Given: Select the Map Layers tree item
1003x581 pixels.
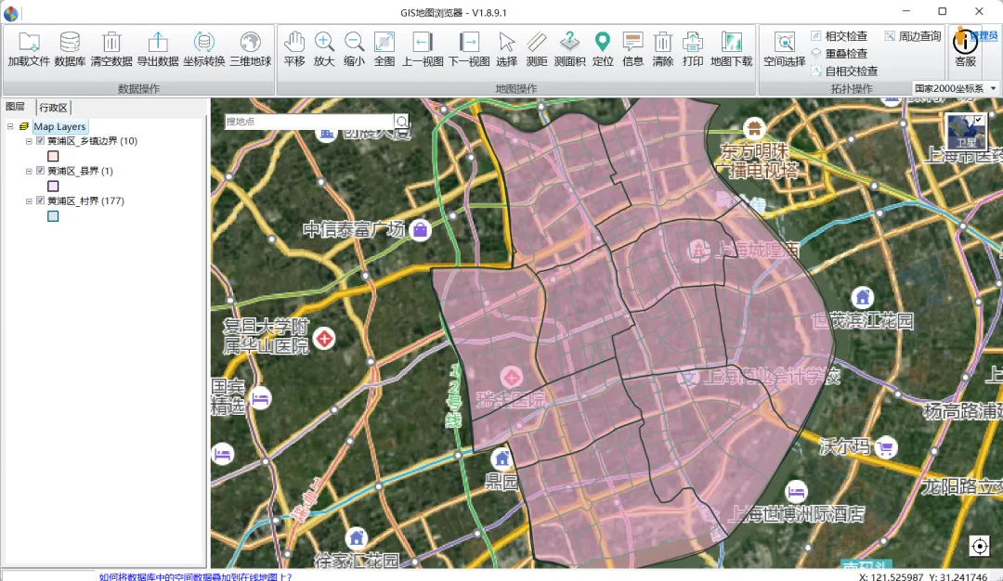Looking at the screenshot, I should coord(59,126).
